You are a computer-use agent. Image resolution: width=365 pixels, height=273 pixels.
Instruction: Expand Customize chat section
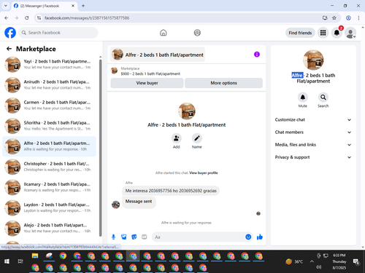coord(313,119)
